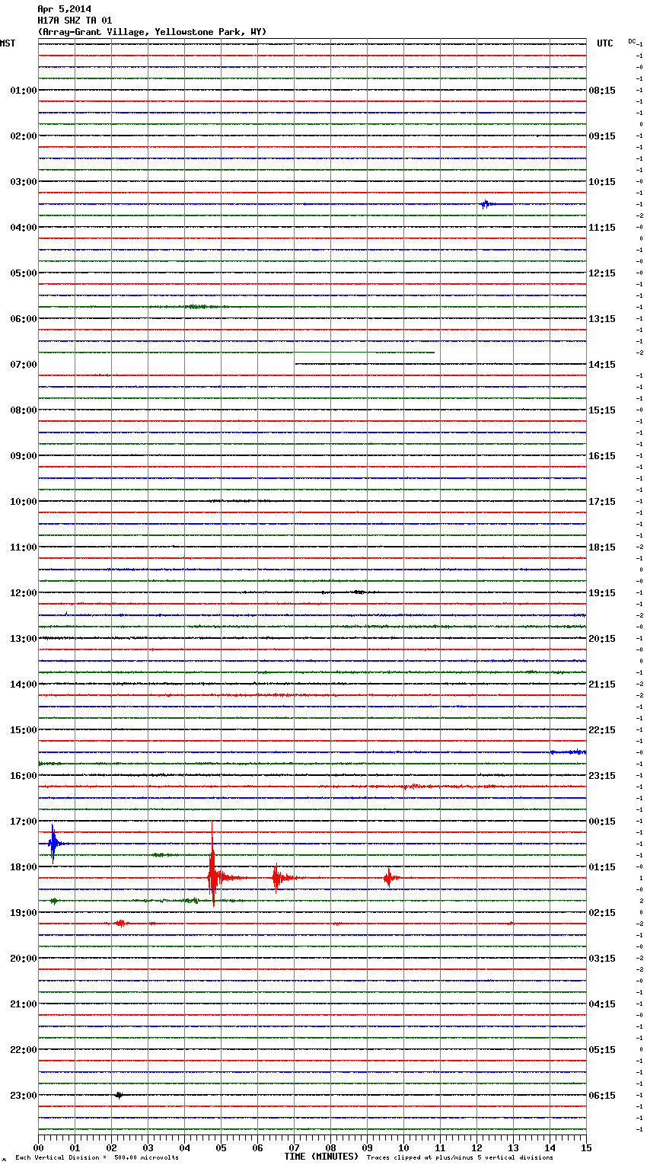The width and height of the screenshot is (647, 1168).
Task: Click the 10:15 UTC time label
Action: click(602, 182)
